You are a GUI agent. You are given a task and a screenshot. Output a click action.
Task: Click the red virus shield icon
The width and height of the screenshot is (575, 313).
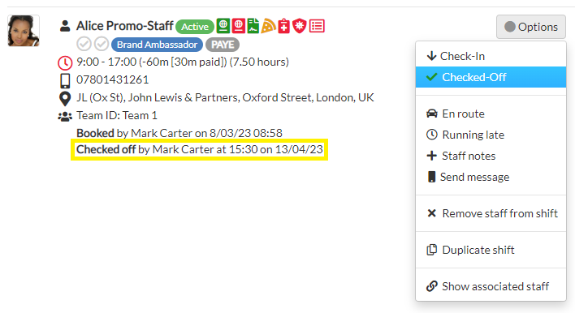click(x=300, y=26)
